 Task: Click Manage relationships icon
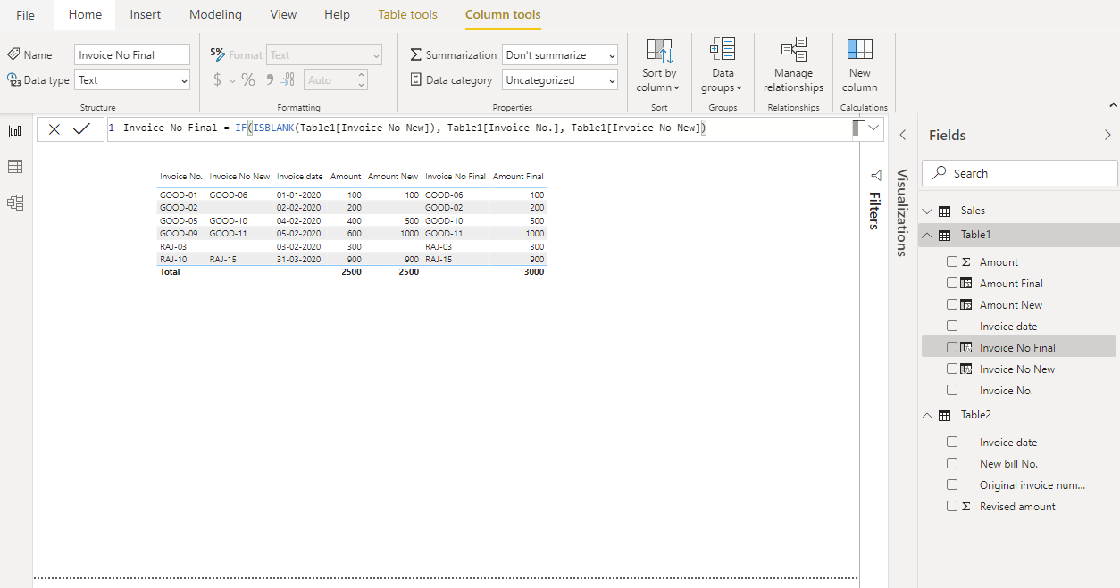[x=793, y=50]
